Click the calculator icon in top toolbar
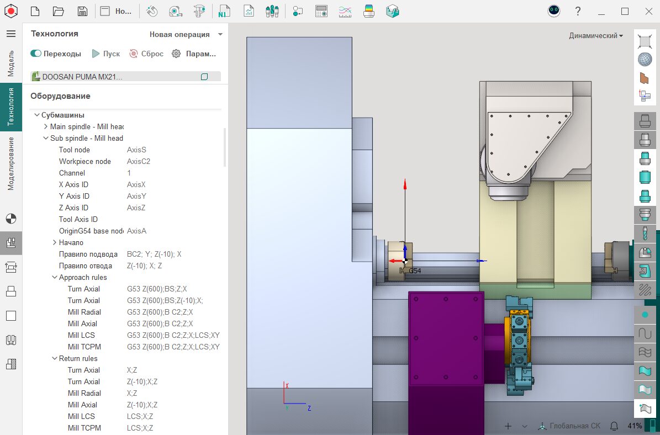 click(x=321, y=11)
